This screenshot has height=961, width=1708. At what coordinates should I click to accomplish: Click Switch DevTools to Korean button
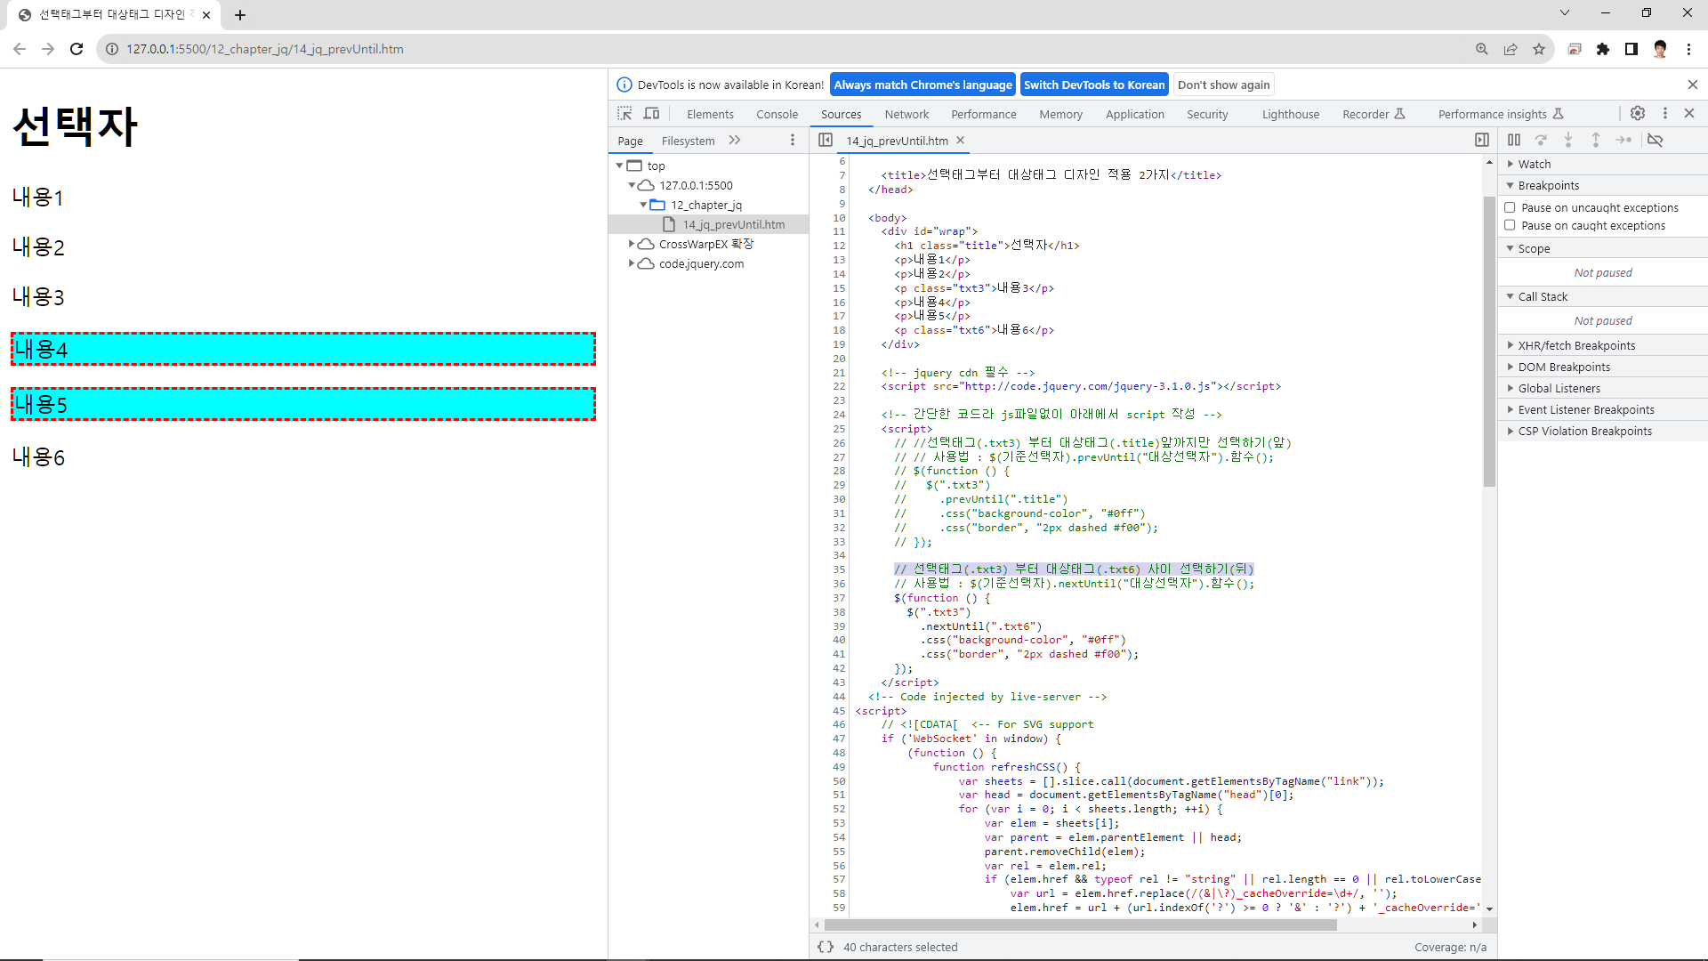tap(1093, 85)
